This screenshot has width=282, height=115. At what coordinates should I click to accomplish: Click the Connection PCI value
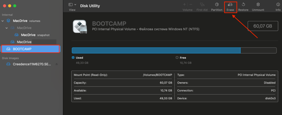coord(273,91)
